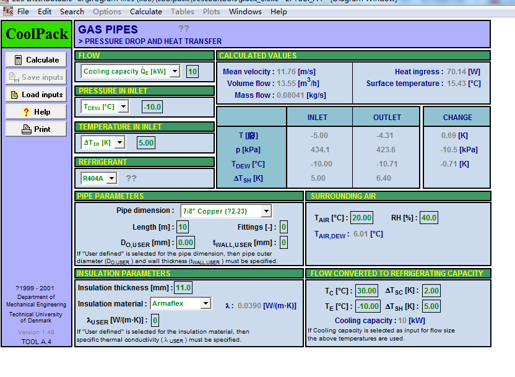This screenshot has width=515, height=377.
Task: Open the File menu
Action: (23, 12)
